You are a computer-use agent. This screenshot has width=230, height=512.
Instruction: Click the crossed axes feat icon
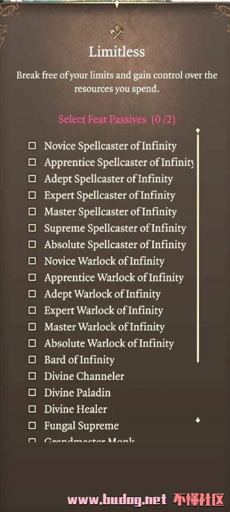[x=116, y=33]
